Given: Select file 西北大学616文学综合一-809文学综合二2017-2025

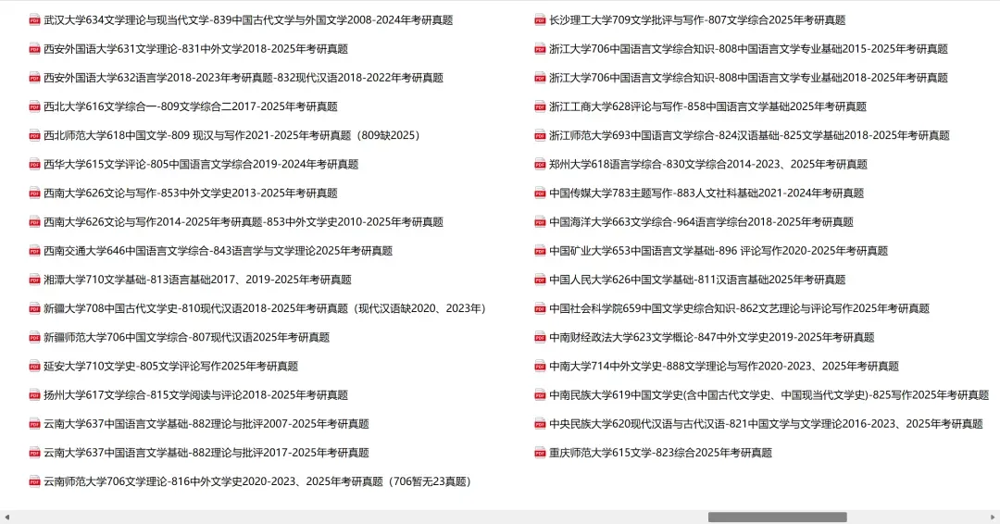Looking at the screenshot, I should [191, 106].
